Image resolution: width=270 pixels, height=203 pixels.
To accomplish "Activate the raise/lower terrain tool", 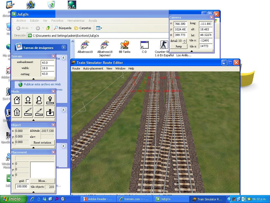I will click(50, 112).
